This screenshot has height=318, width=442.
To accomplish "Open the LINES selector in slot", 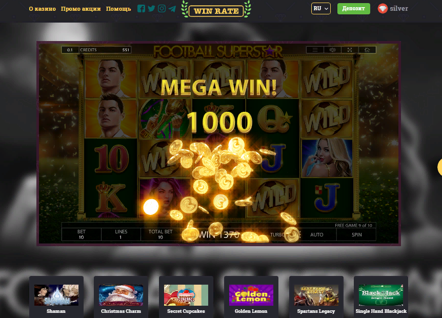I will pos(121,234).
